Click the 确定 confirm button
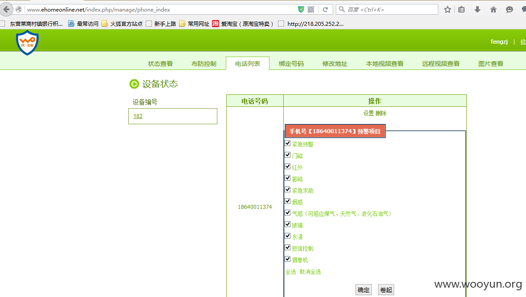The image size is (526, 297). click(363, 289)
